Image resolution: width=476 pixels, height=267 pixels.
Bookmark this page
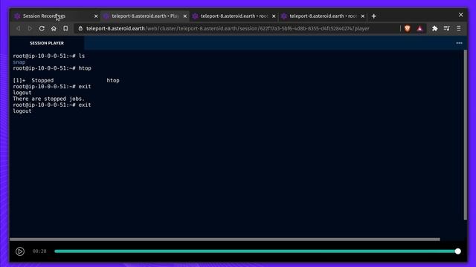tap(65, 28)
